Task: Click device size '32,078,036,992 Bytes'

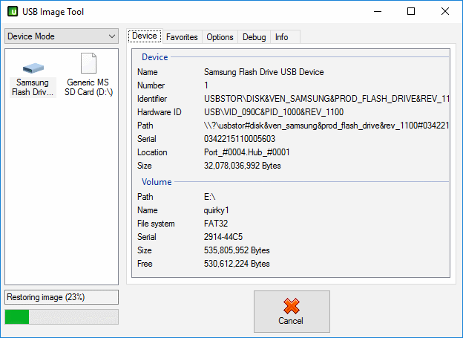Action: click(242, 166)
